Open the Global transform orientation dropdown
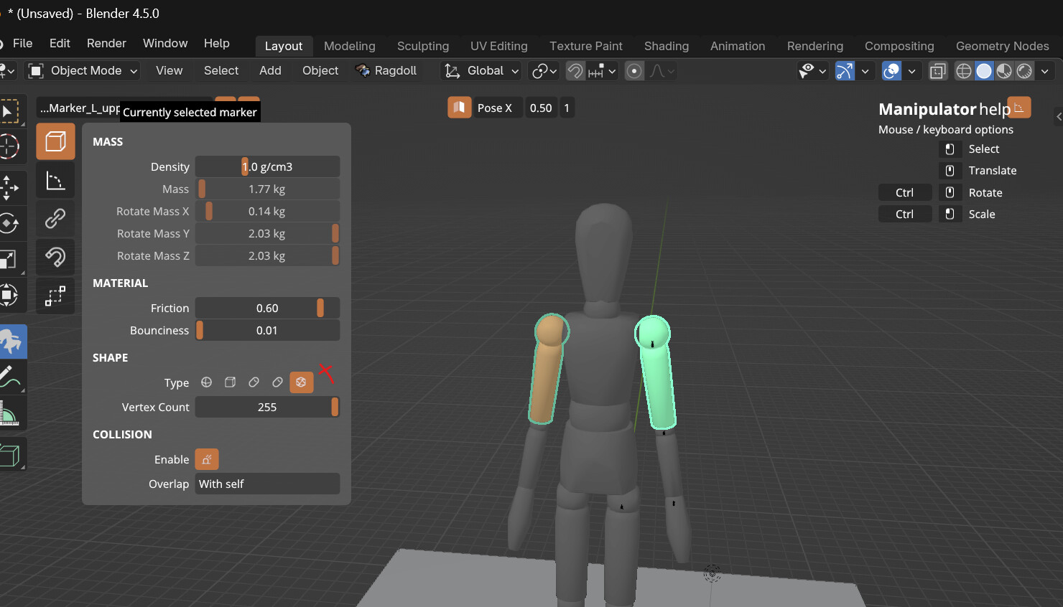 tap(482, 70)
